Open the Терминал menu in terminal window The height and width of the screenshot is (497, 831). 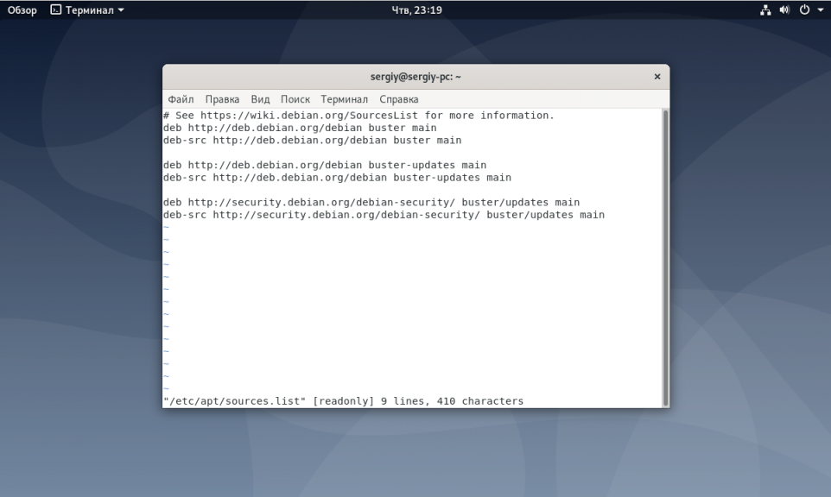pyautogui.click(x=344, y=99)
